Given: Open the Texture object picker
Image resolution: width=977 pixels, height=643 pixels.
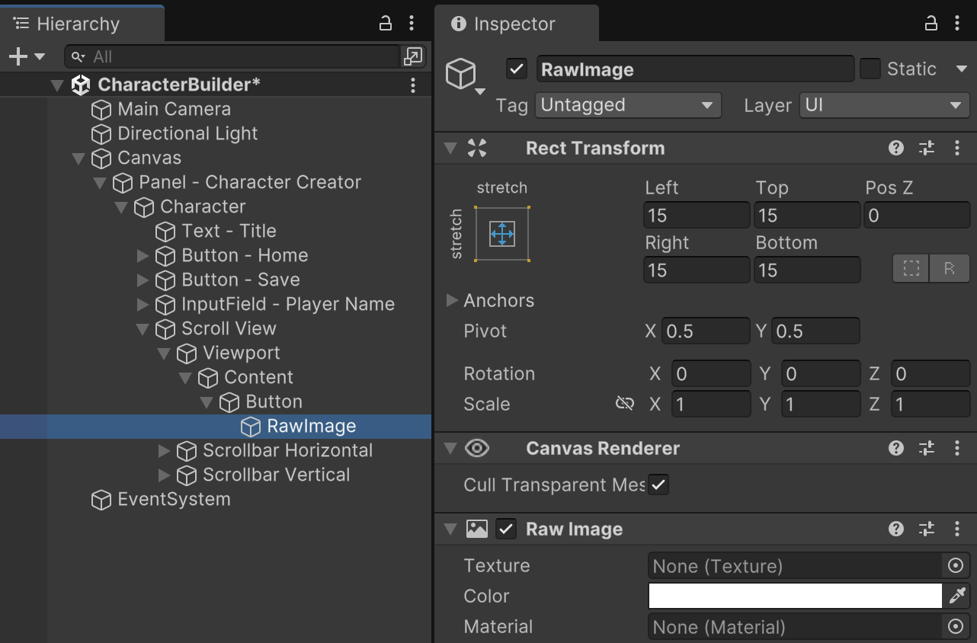Looking at the screenshot, I should click(x=956, y=565).
